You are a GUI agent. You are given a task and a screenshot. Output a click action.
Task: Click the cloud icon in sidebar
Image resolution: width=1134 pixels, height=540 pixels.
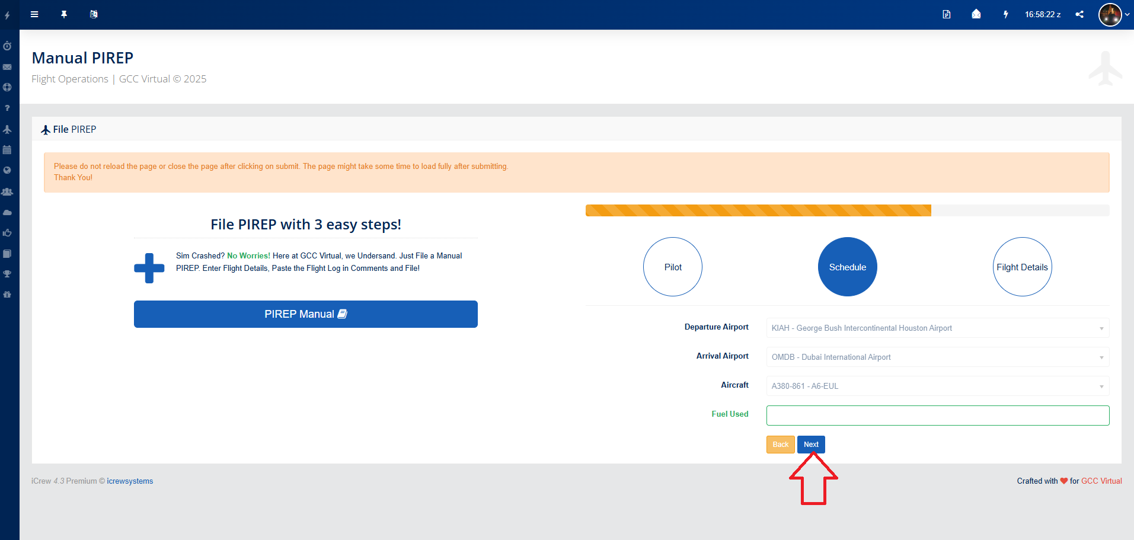(7, 212)
